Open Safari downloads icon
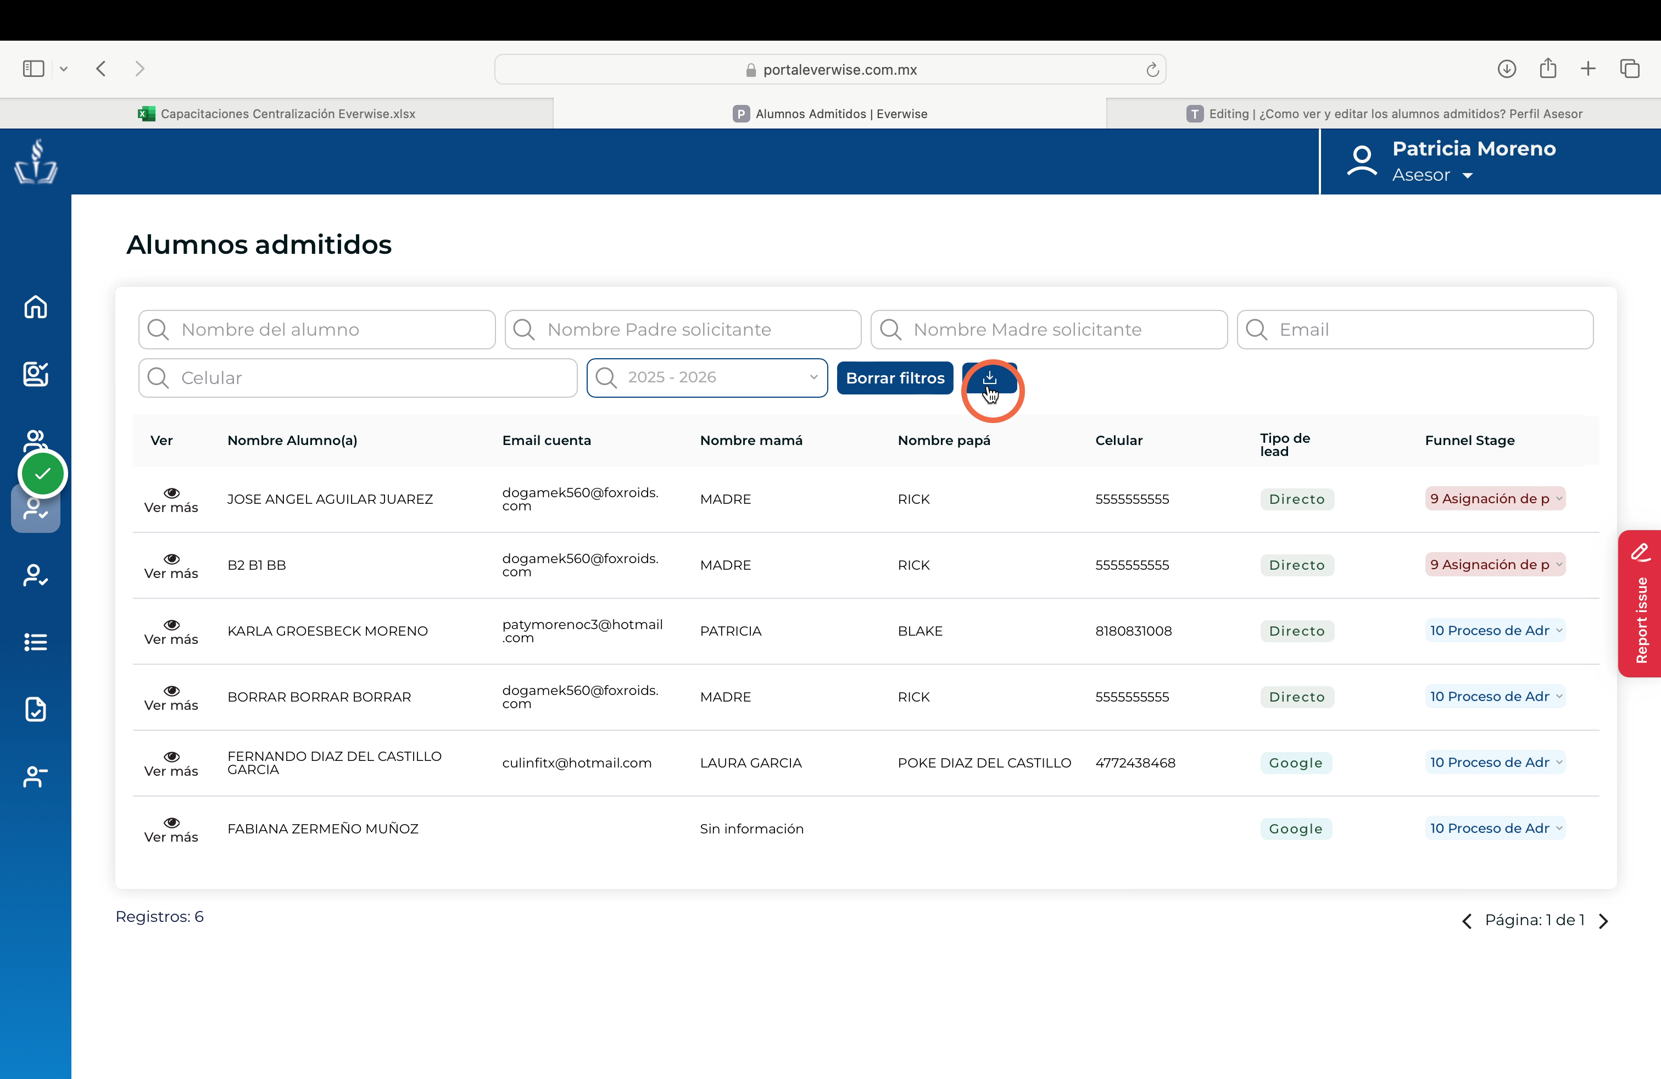This screenshot has width=1661, height=1079. point(1507,68)
